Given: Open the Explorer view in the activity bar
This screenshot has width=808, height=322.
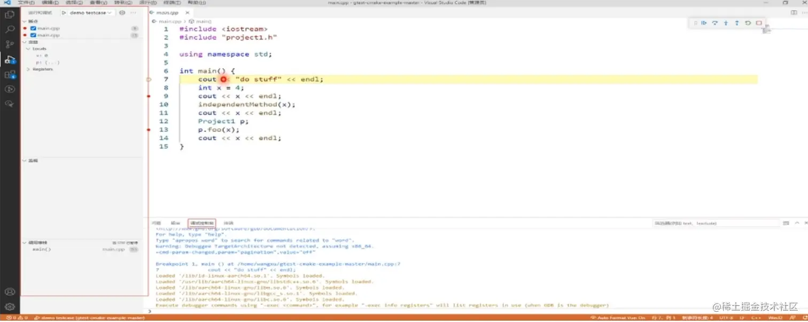Looking at the screenshot, I should 9,14.
